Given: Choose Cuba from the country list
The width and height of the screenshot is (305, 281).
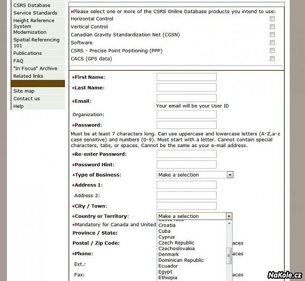Looking at the screenshot, I should coord(164,231).
